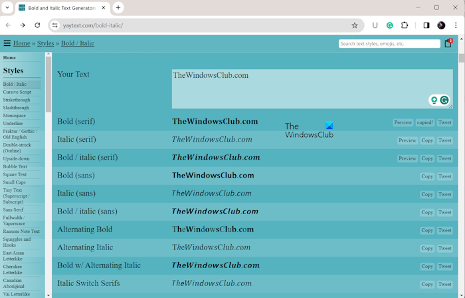Tweet the Alternating Italic text
Screen dimensions: 465x298
click(444, 248)
